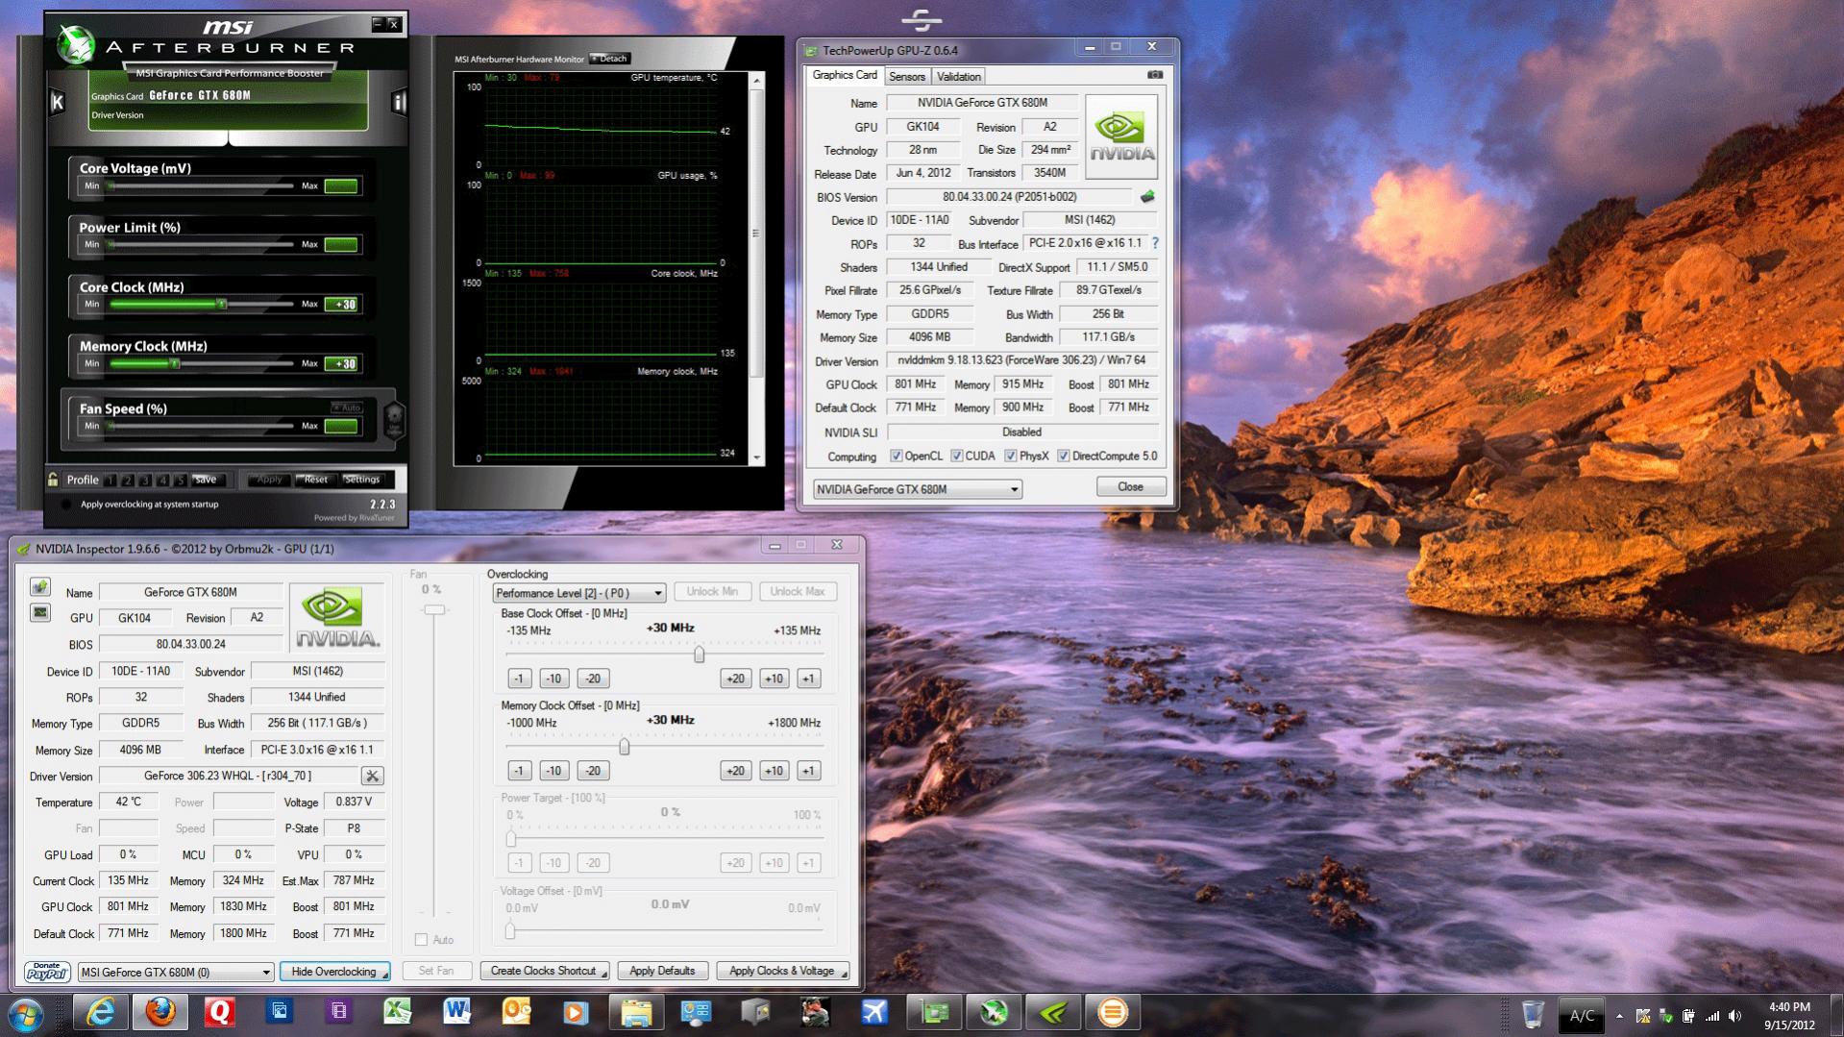This screenshot has height=1037, width=1844.
Task: Expand notification tray hidden icons arrow
Action: [x=1620, y=1016]
